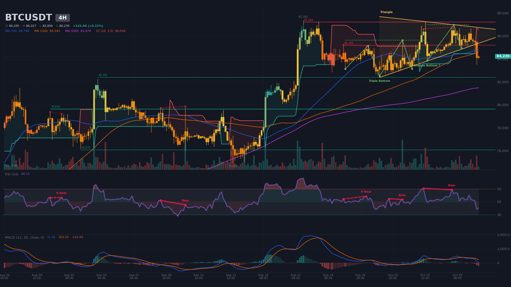Image resolution: width=511 pixels, height=287 pixels.
Task: Click the MA (50) 84,748 legend
Action: [17, 31]
